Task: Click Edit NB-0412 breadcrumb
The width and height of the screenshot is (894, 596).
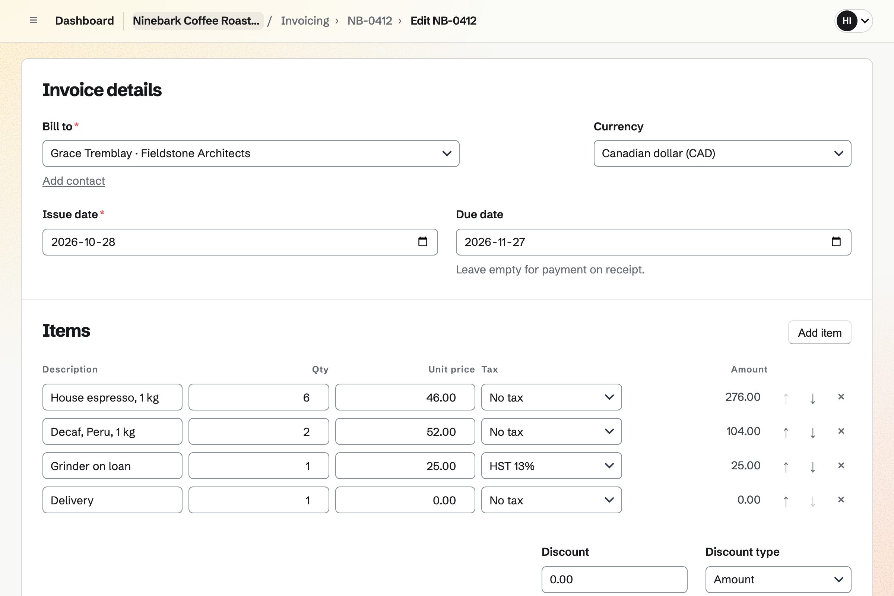Action: point(443,20)
